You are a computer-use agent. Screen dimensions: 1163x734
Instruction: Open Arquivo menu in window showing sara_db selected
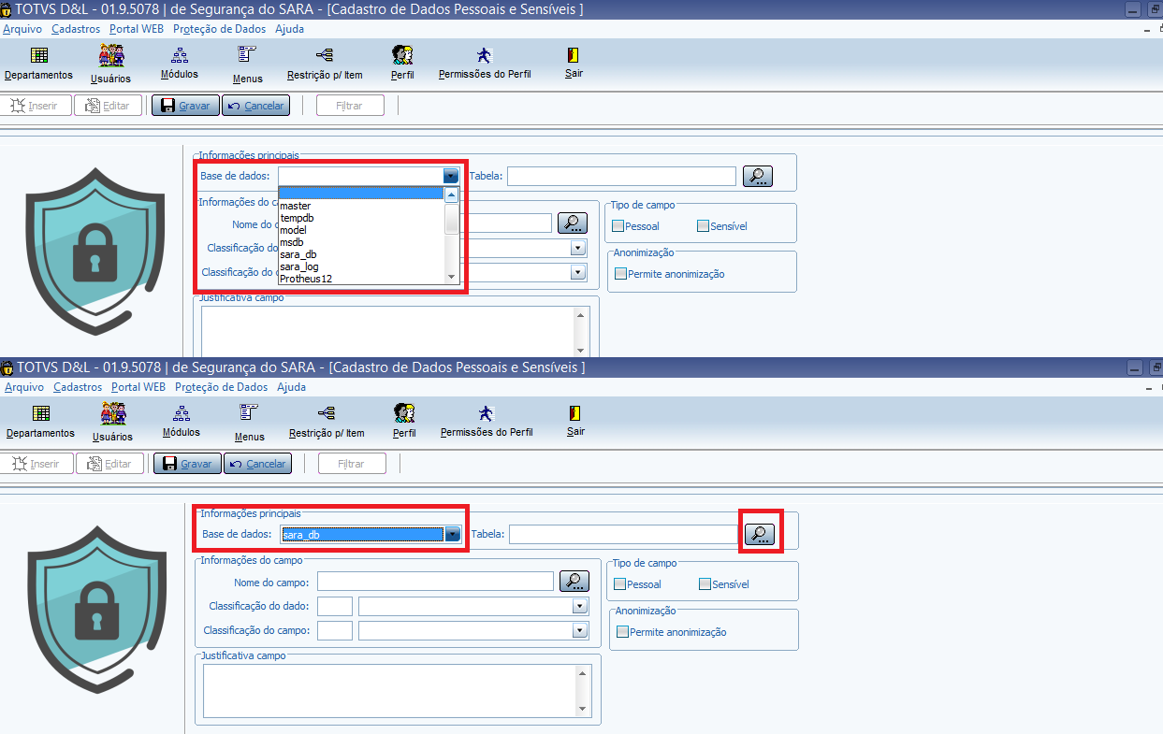(23, 387)
